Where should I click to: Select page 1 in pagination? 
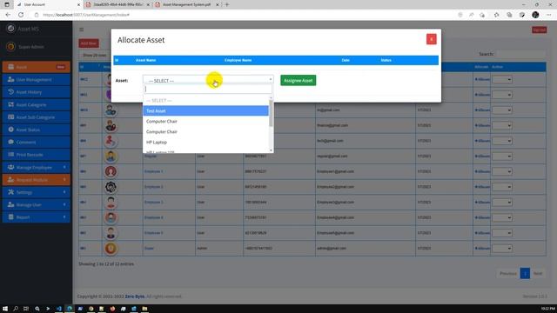pos(525,273)
